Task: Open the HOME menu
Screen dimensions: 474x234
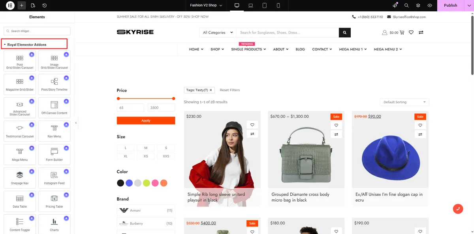Action: pyautogui.click(x=196, y=49)
